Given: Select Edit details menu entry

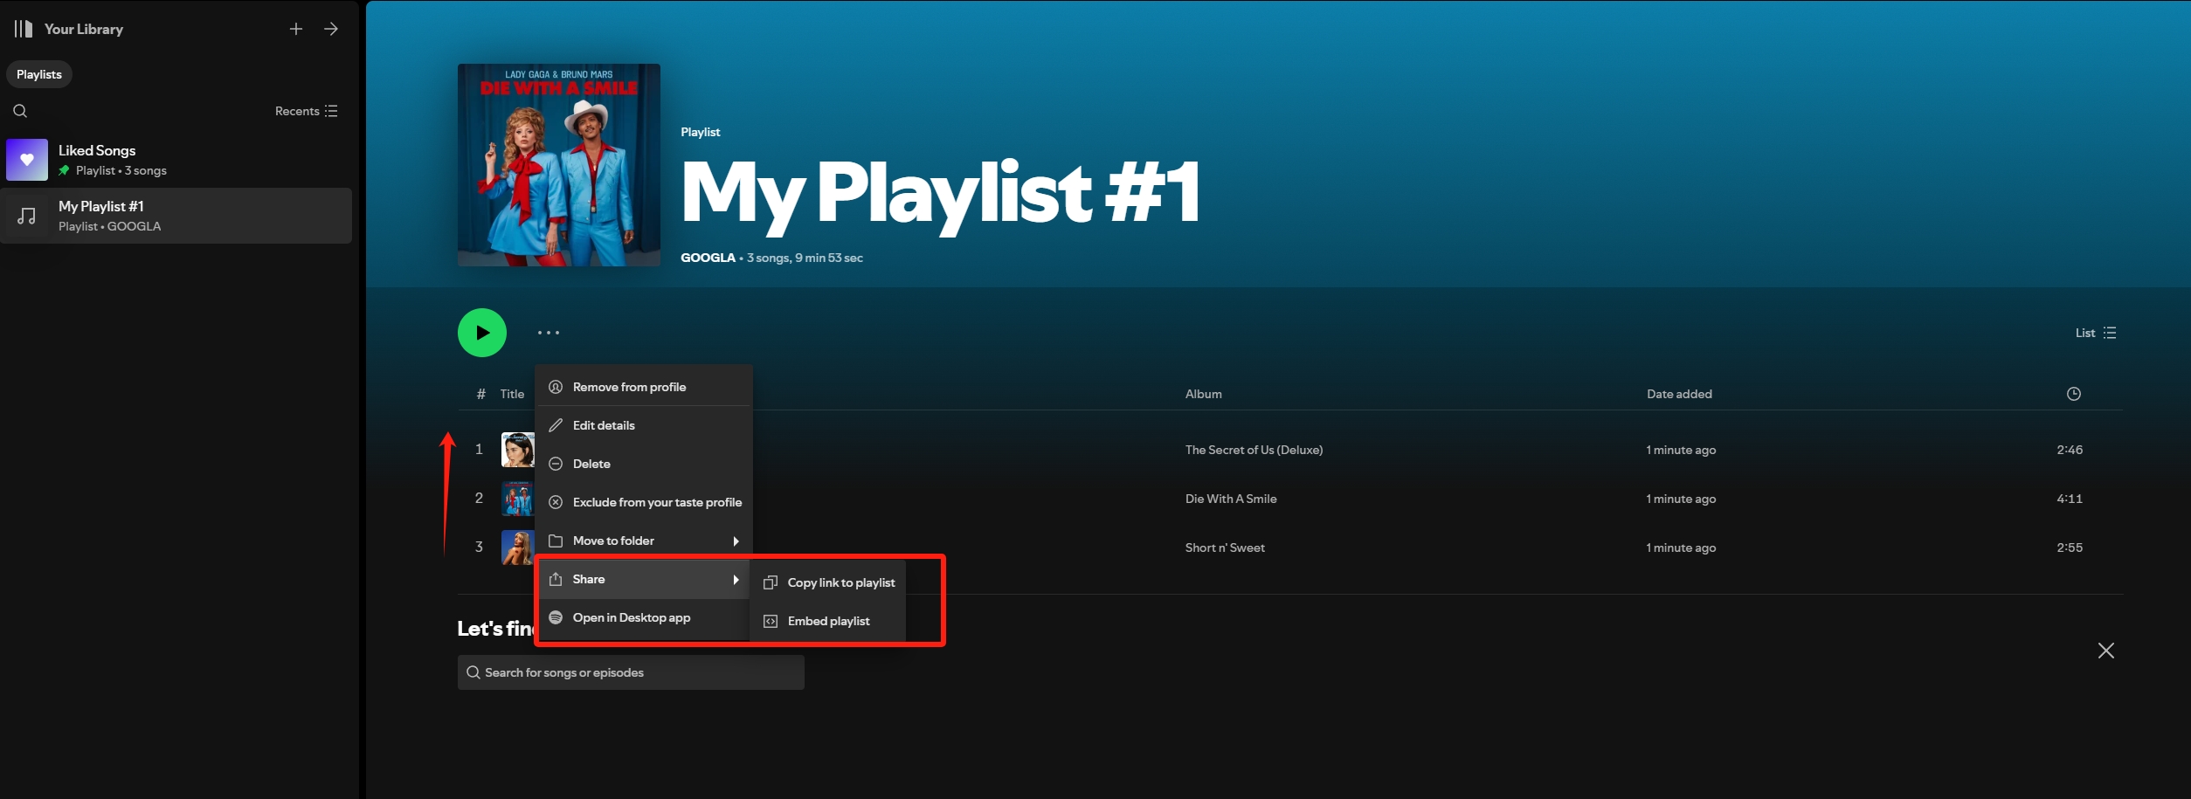Looking at the screenshot, I should coord(645,425).
